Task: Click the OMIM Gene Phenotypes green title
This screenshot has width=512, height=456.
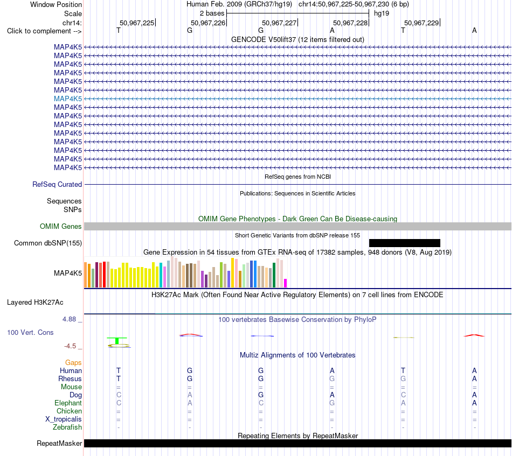Action: 297,219
